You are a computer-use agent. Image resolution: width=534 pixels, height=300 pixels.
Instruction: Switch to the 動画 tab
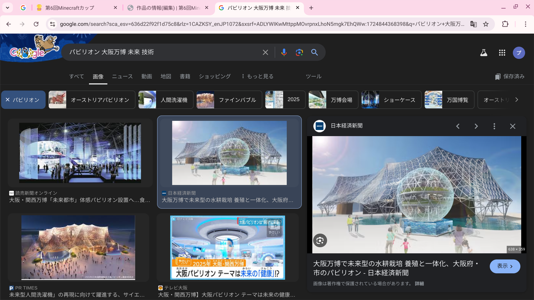147,76
